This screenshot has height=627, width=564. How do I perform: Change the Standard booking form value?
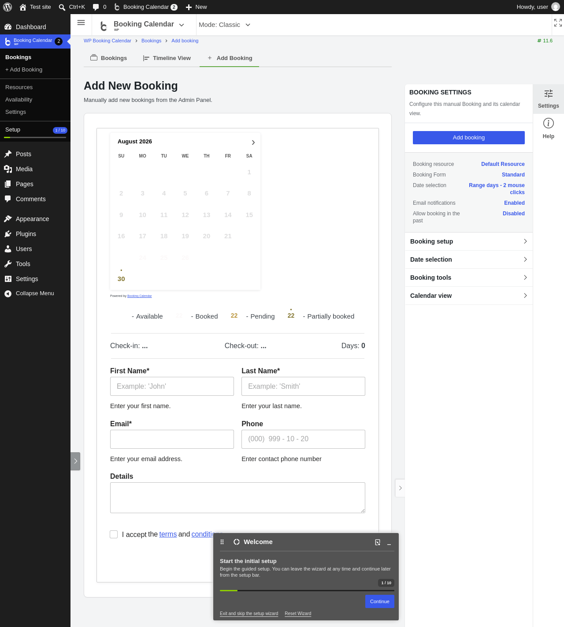click(513, 175)
